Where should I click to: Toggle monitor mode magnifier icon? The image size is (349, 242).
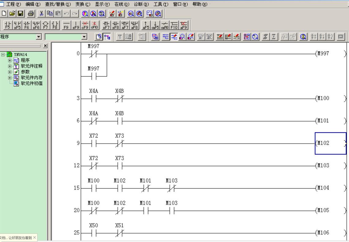pyautogui.click(x=182, y=37)
